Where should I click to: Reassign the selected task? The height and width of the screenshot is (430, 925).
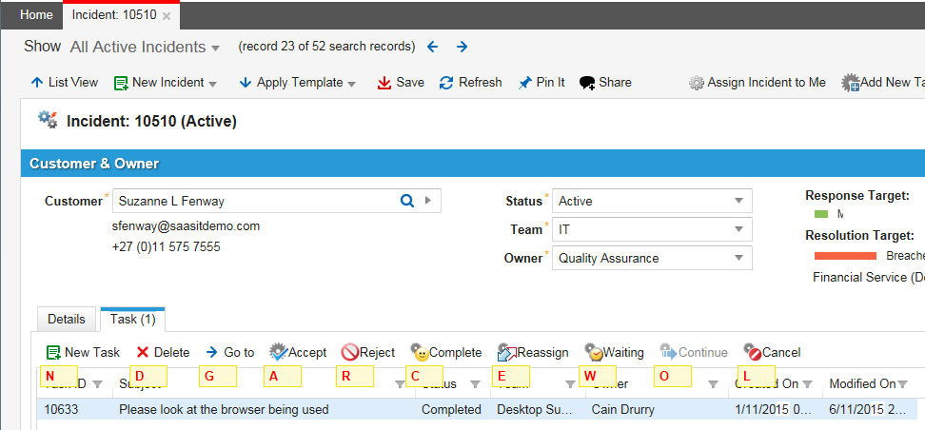tap(533, 352)
